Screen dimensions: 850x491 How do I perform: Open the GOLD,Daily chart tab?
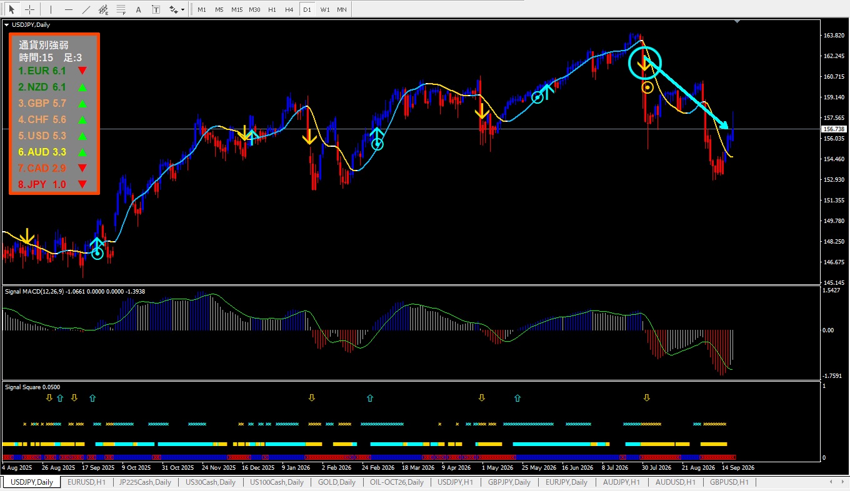pos(337,482)
